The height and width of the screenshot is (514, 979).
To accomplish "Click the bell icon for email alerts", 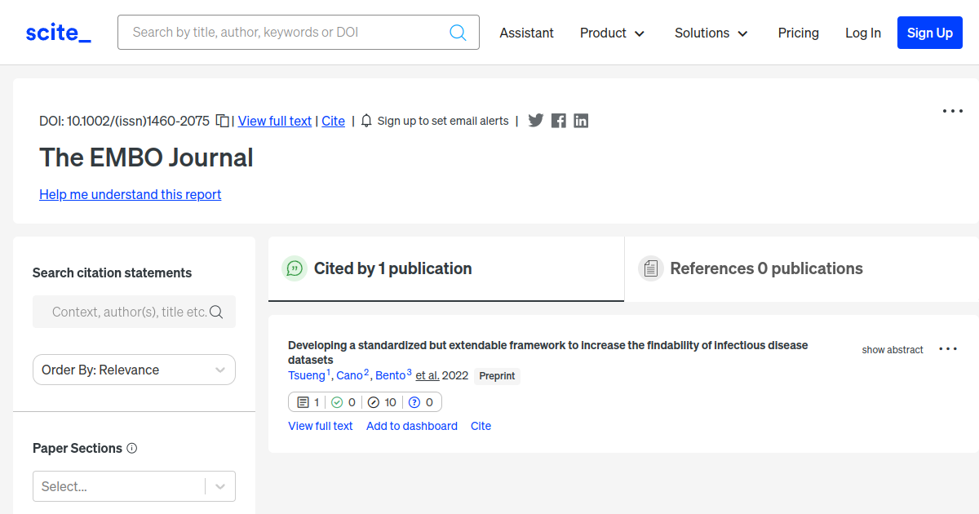I will [x=366, y=121].
